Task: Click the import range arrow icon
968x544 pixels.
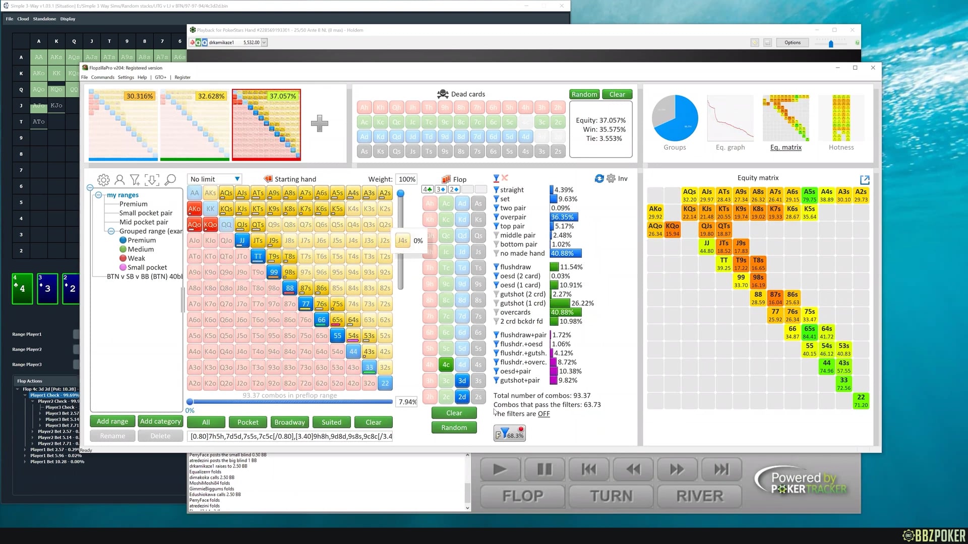Action: coord(152,179)
